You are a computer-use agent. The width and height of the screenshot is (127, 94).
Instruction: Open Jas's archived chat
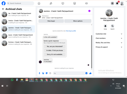[x=18, y=15]
